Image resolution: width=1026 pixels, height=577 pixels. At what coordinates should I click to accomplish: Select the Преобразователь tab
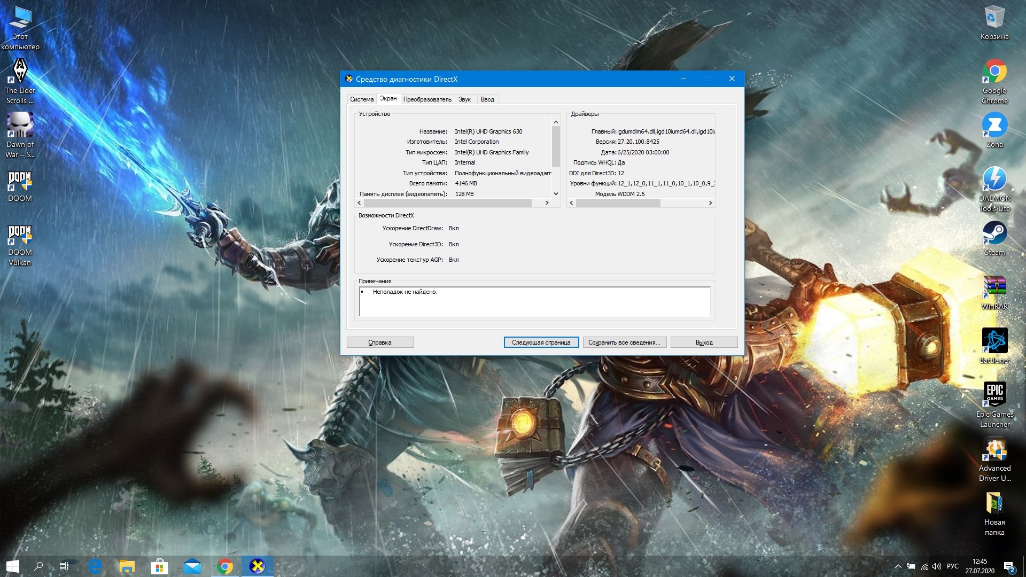(425, 99)
